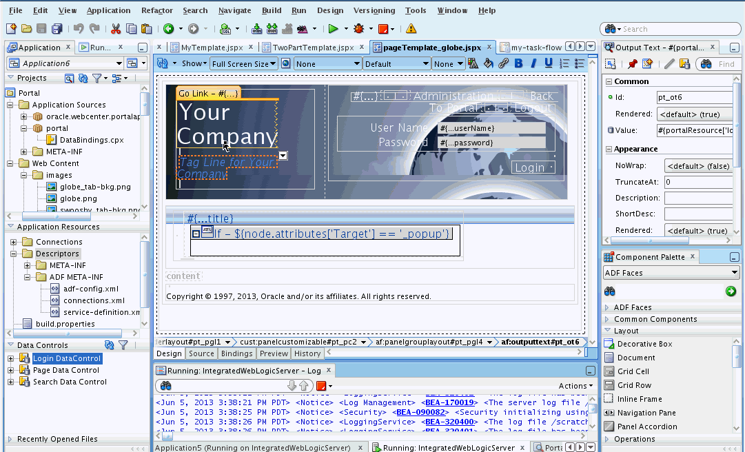Toggle Underline formatting in editor toolbar

(549, 63)
